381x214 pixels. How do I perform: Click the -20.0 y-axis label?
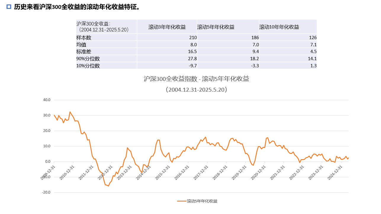46,192
